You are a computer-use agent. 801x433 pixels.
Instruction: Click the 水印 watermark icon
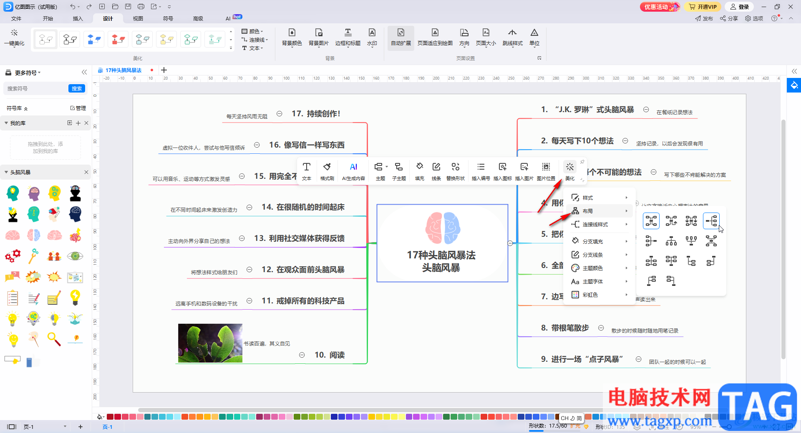372,38
